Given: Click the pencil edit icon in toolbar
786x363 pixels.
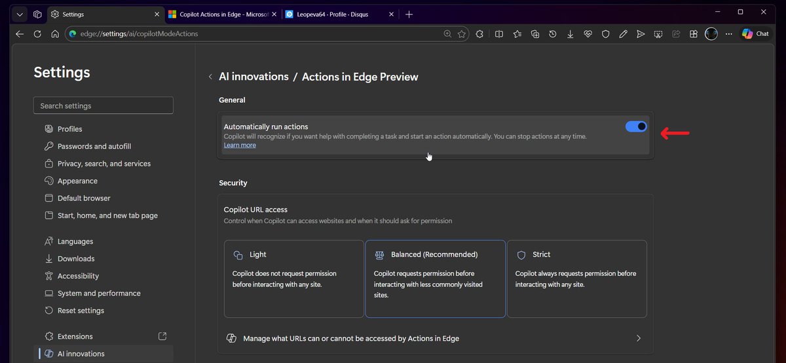Looking at the screenshot, I should 624,34.
